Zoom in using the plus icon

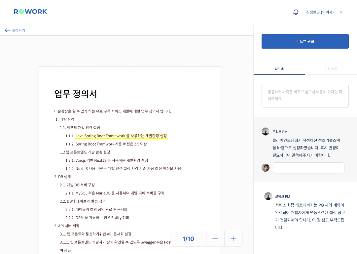click(x=233, y=238)
